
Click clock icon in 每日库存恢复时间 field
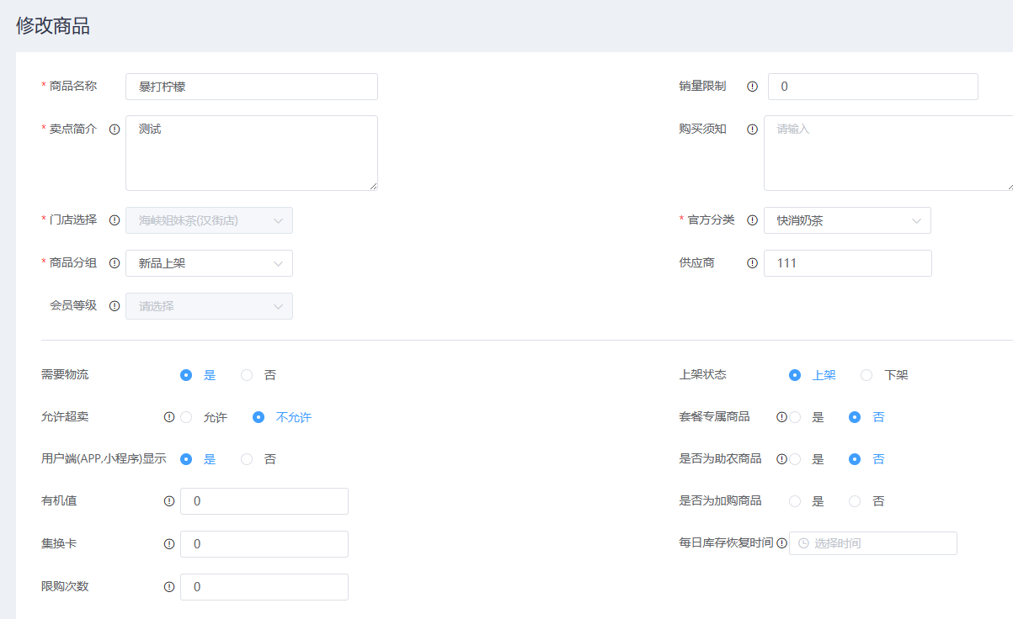point(803,543)
